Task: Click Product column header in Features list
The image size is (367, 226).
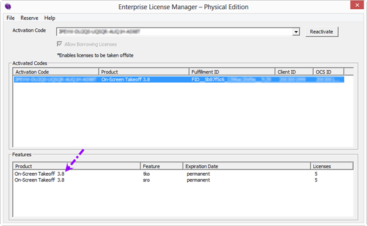Action: click(76, 166)
